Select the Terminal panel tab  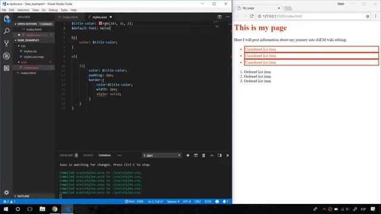point(105,156)
